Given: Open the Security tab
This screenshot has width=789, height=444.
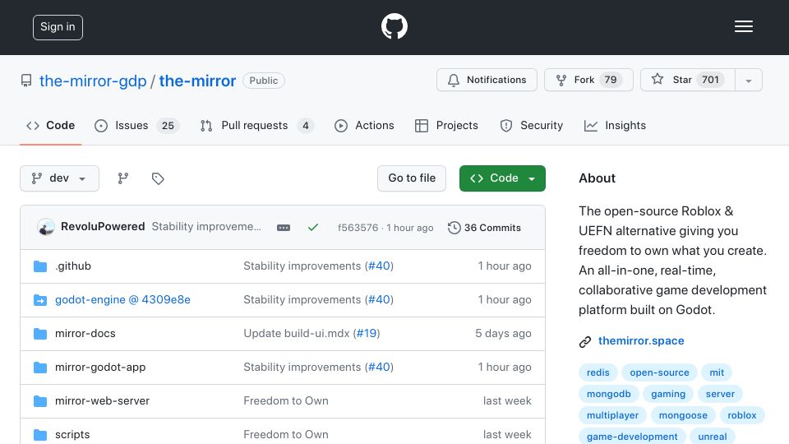Looking at the screenshot, I should click(531, 125).
